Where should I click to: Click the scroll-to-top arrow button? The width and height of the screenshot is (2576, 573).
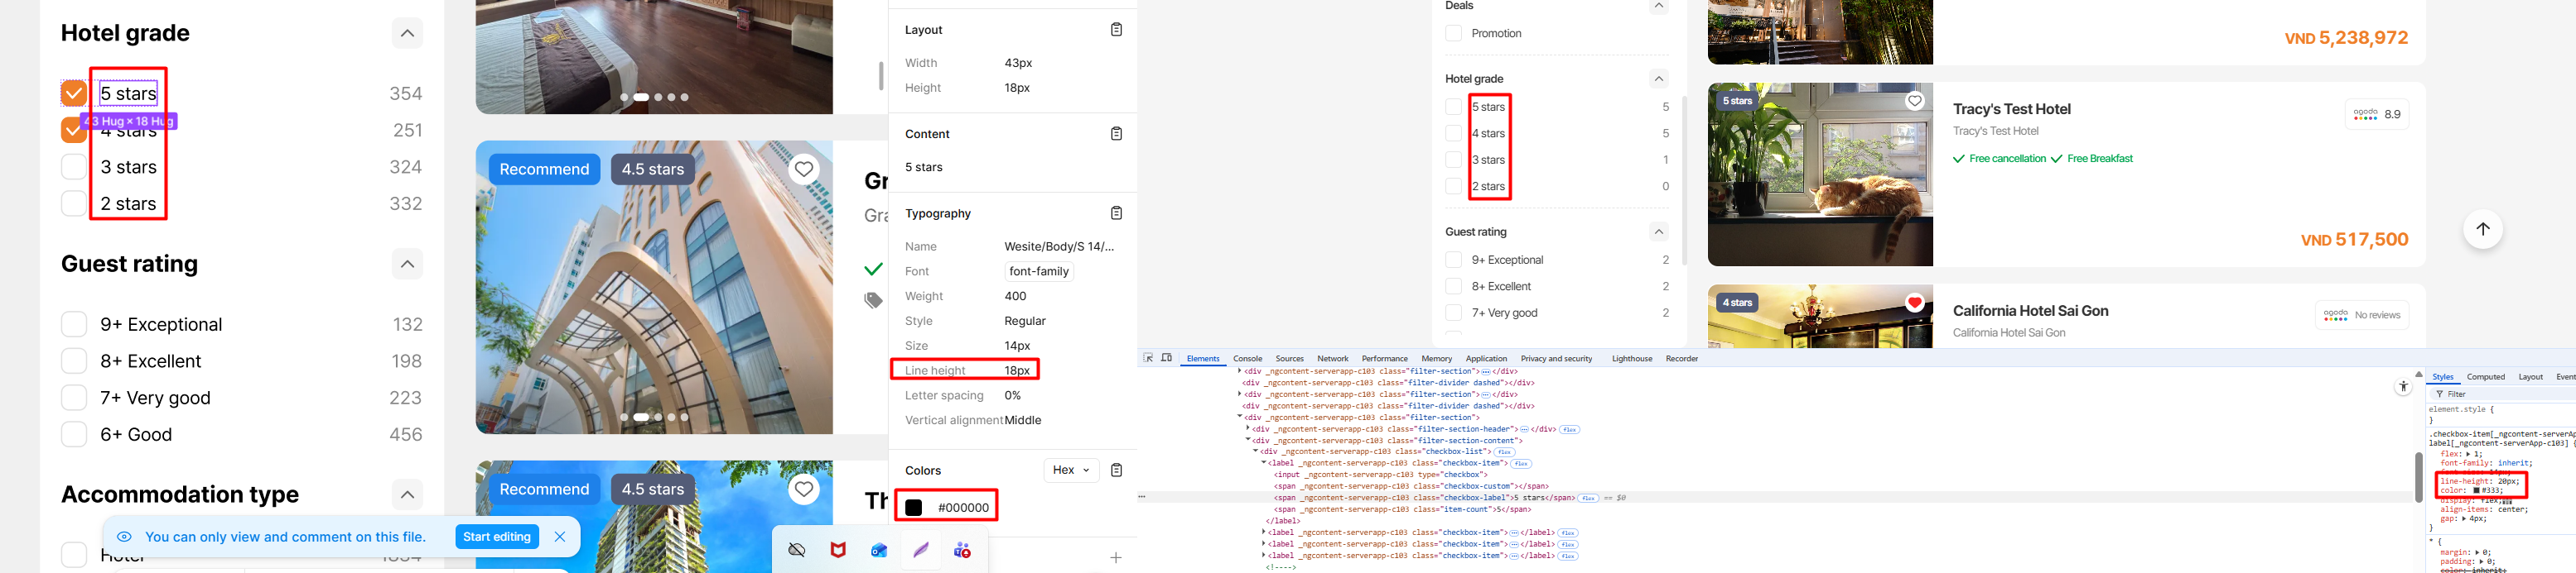point(2482,230)
